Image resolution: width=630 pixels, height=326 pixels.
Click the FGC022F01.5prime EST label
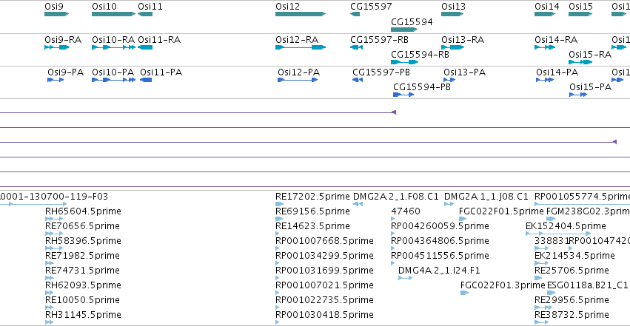[x=501, y=211]
